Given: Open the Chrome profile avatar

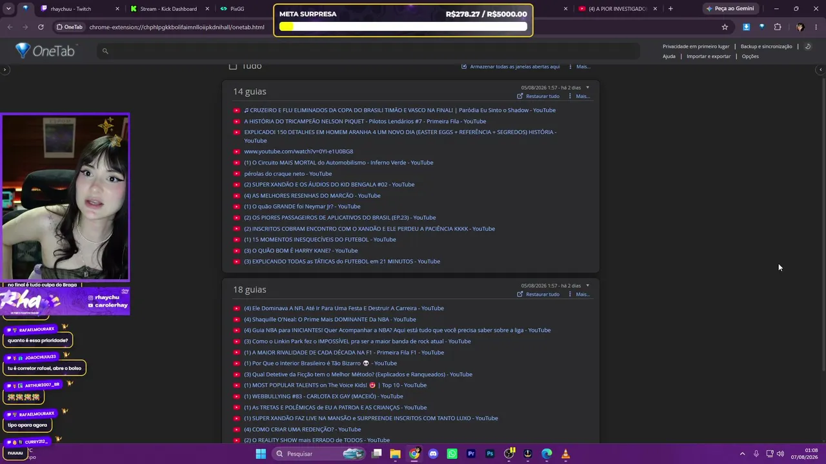Looking at the screenshot, I should point(800,27).
